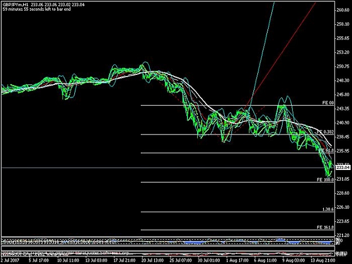Click the 9 Aug 03:00 time label
352x264 pixels.
tap(293, 261)
